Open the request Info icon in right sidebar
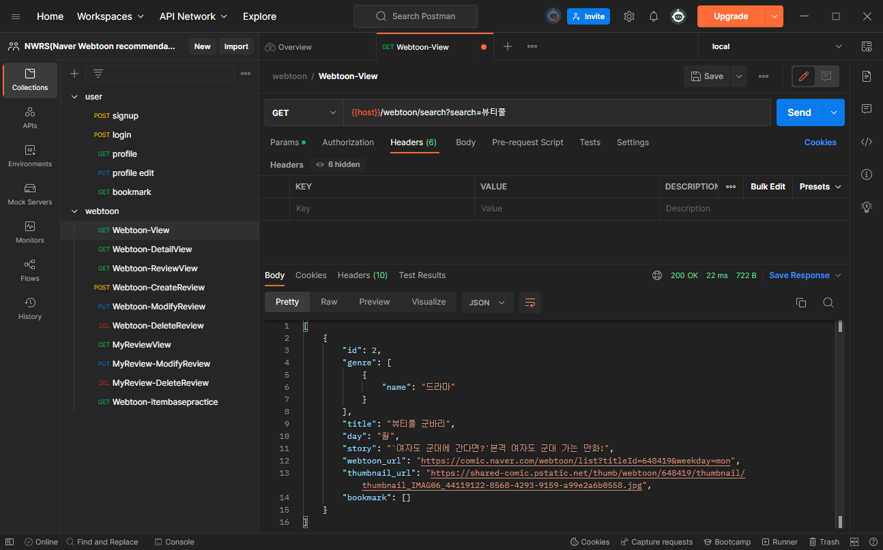 point(867,174)
